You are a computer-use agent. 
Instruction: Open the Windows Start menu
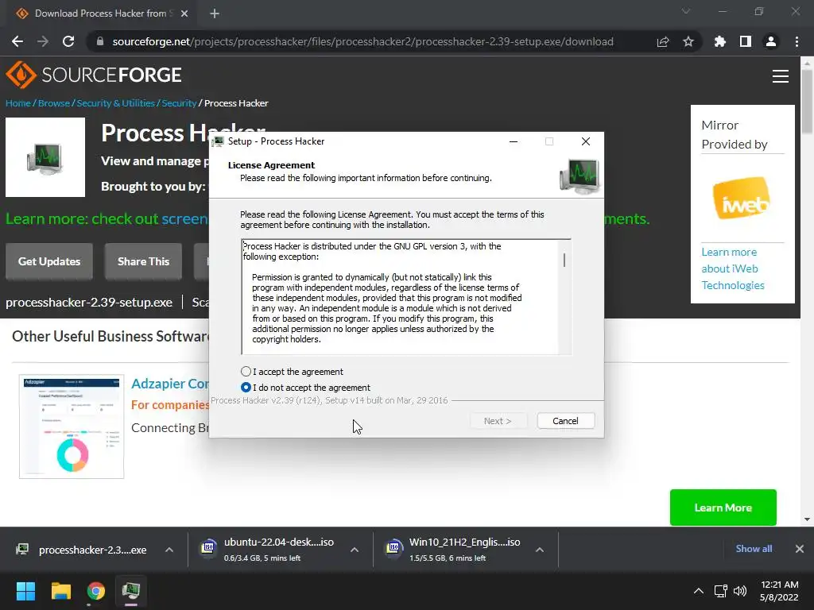click(25, 591)
